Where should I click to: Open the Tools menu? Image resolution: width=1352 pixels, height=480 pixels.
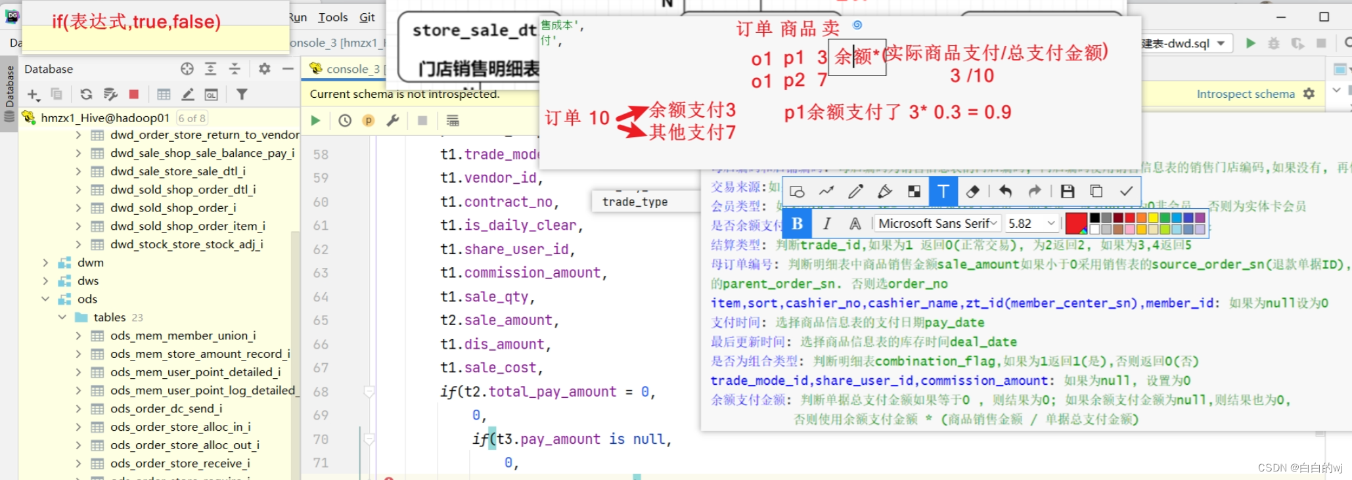pyautogui.click(x=333, y=18)
